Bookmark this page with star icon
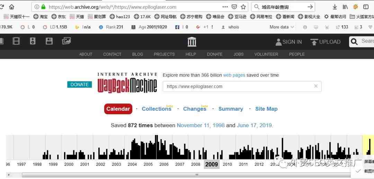The height and width of the screenshot is (179, 374). [x=243, y=7]
